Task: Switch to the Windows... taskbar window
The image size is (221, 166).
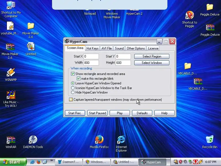Action: point(96,162)
